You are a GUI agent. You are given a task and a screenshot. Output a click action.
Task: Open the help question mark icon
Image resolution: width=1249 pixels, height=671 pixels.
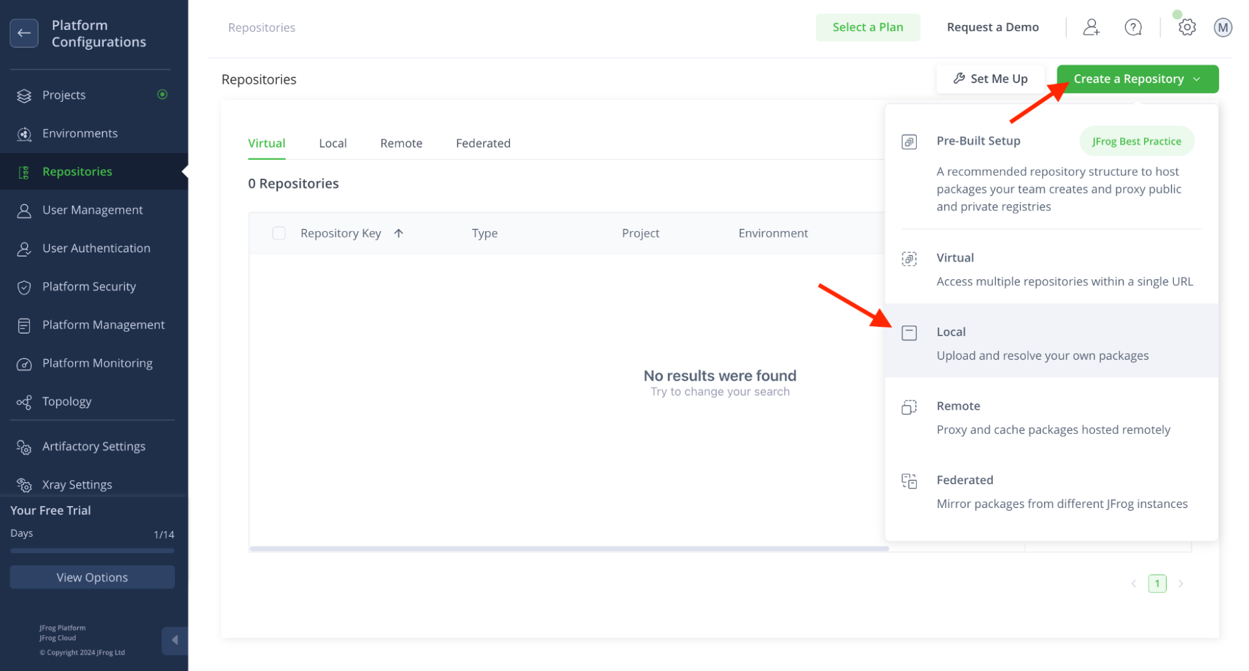tap(1133, 27)
